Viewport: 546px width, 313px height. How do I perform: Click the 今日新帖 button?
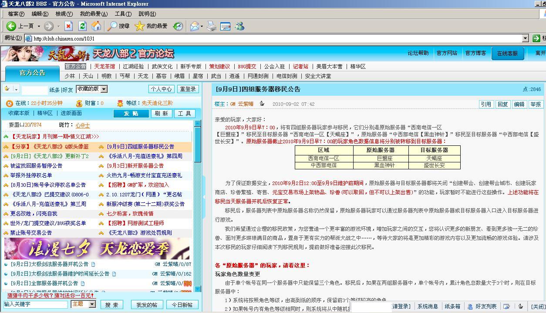coord(182,305)
